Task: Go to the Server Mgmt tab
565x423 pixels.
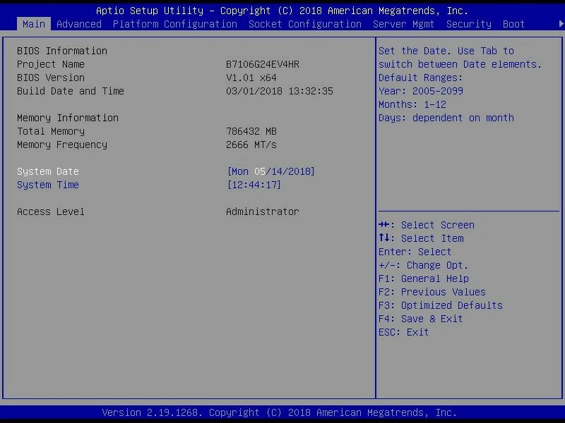Action: coord(403,24)
